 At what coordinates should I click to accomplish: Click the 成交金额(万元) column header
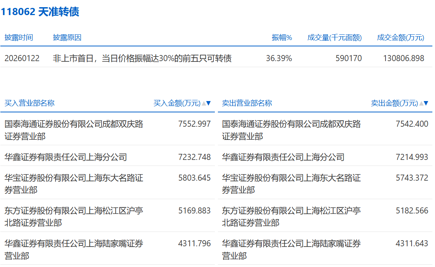click(x=400, y=38)
